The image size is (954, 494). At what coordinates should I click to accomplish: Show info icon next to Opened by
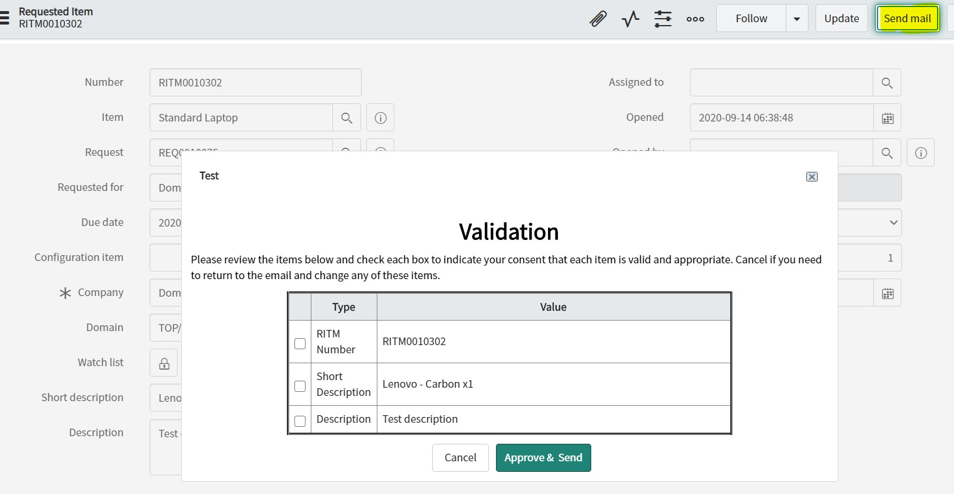pyautogui.click(x=921, y=153)
